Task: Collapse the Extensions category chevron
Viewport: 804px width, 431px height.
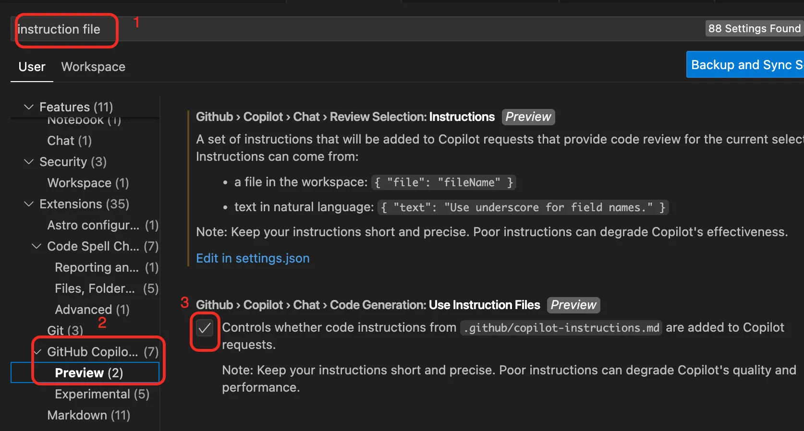Action: click(28, 204)
